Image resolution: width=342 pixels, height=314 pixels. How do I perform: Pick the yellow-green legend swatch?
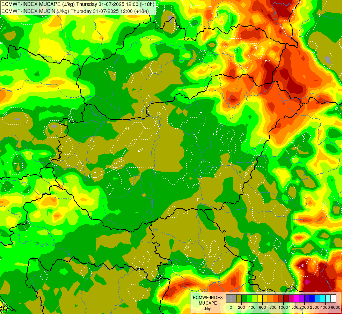255,299
